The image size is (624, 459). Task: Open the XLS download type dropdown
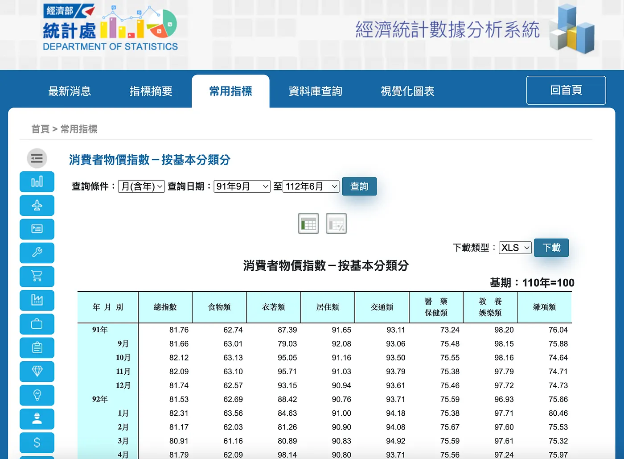coord(515,248)
